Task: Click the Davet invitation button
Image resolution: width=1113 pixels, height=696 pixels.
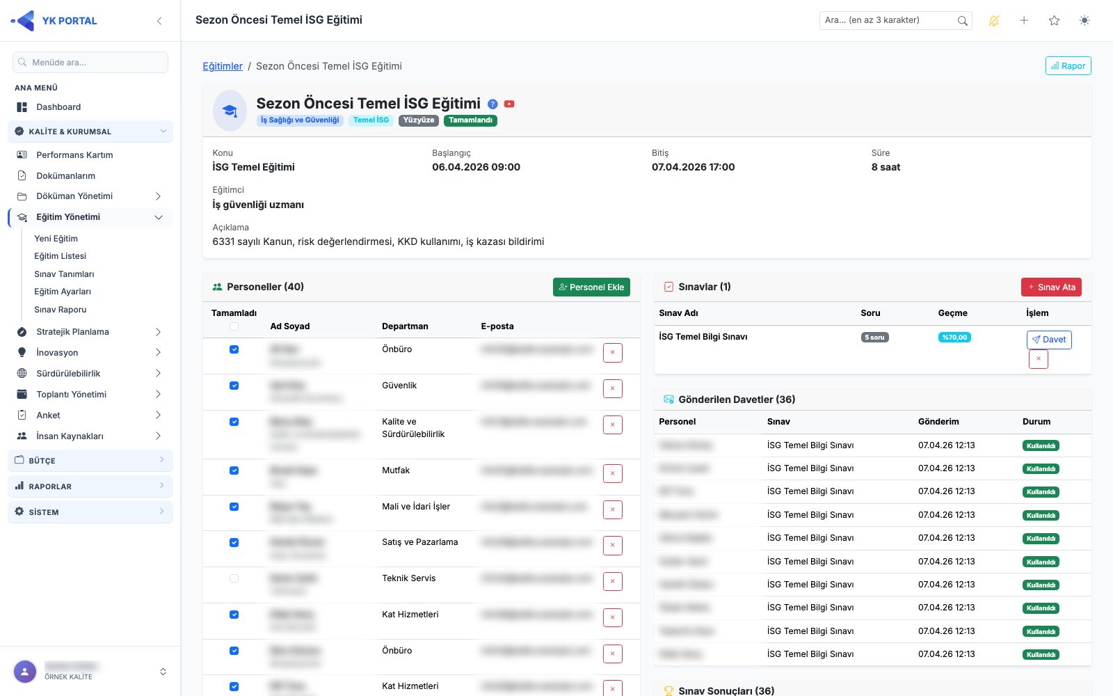Action: tap(1049, 340)
